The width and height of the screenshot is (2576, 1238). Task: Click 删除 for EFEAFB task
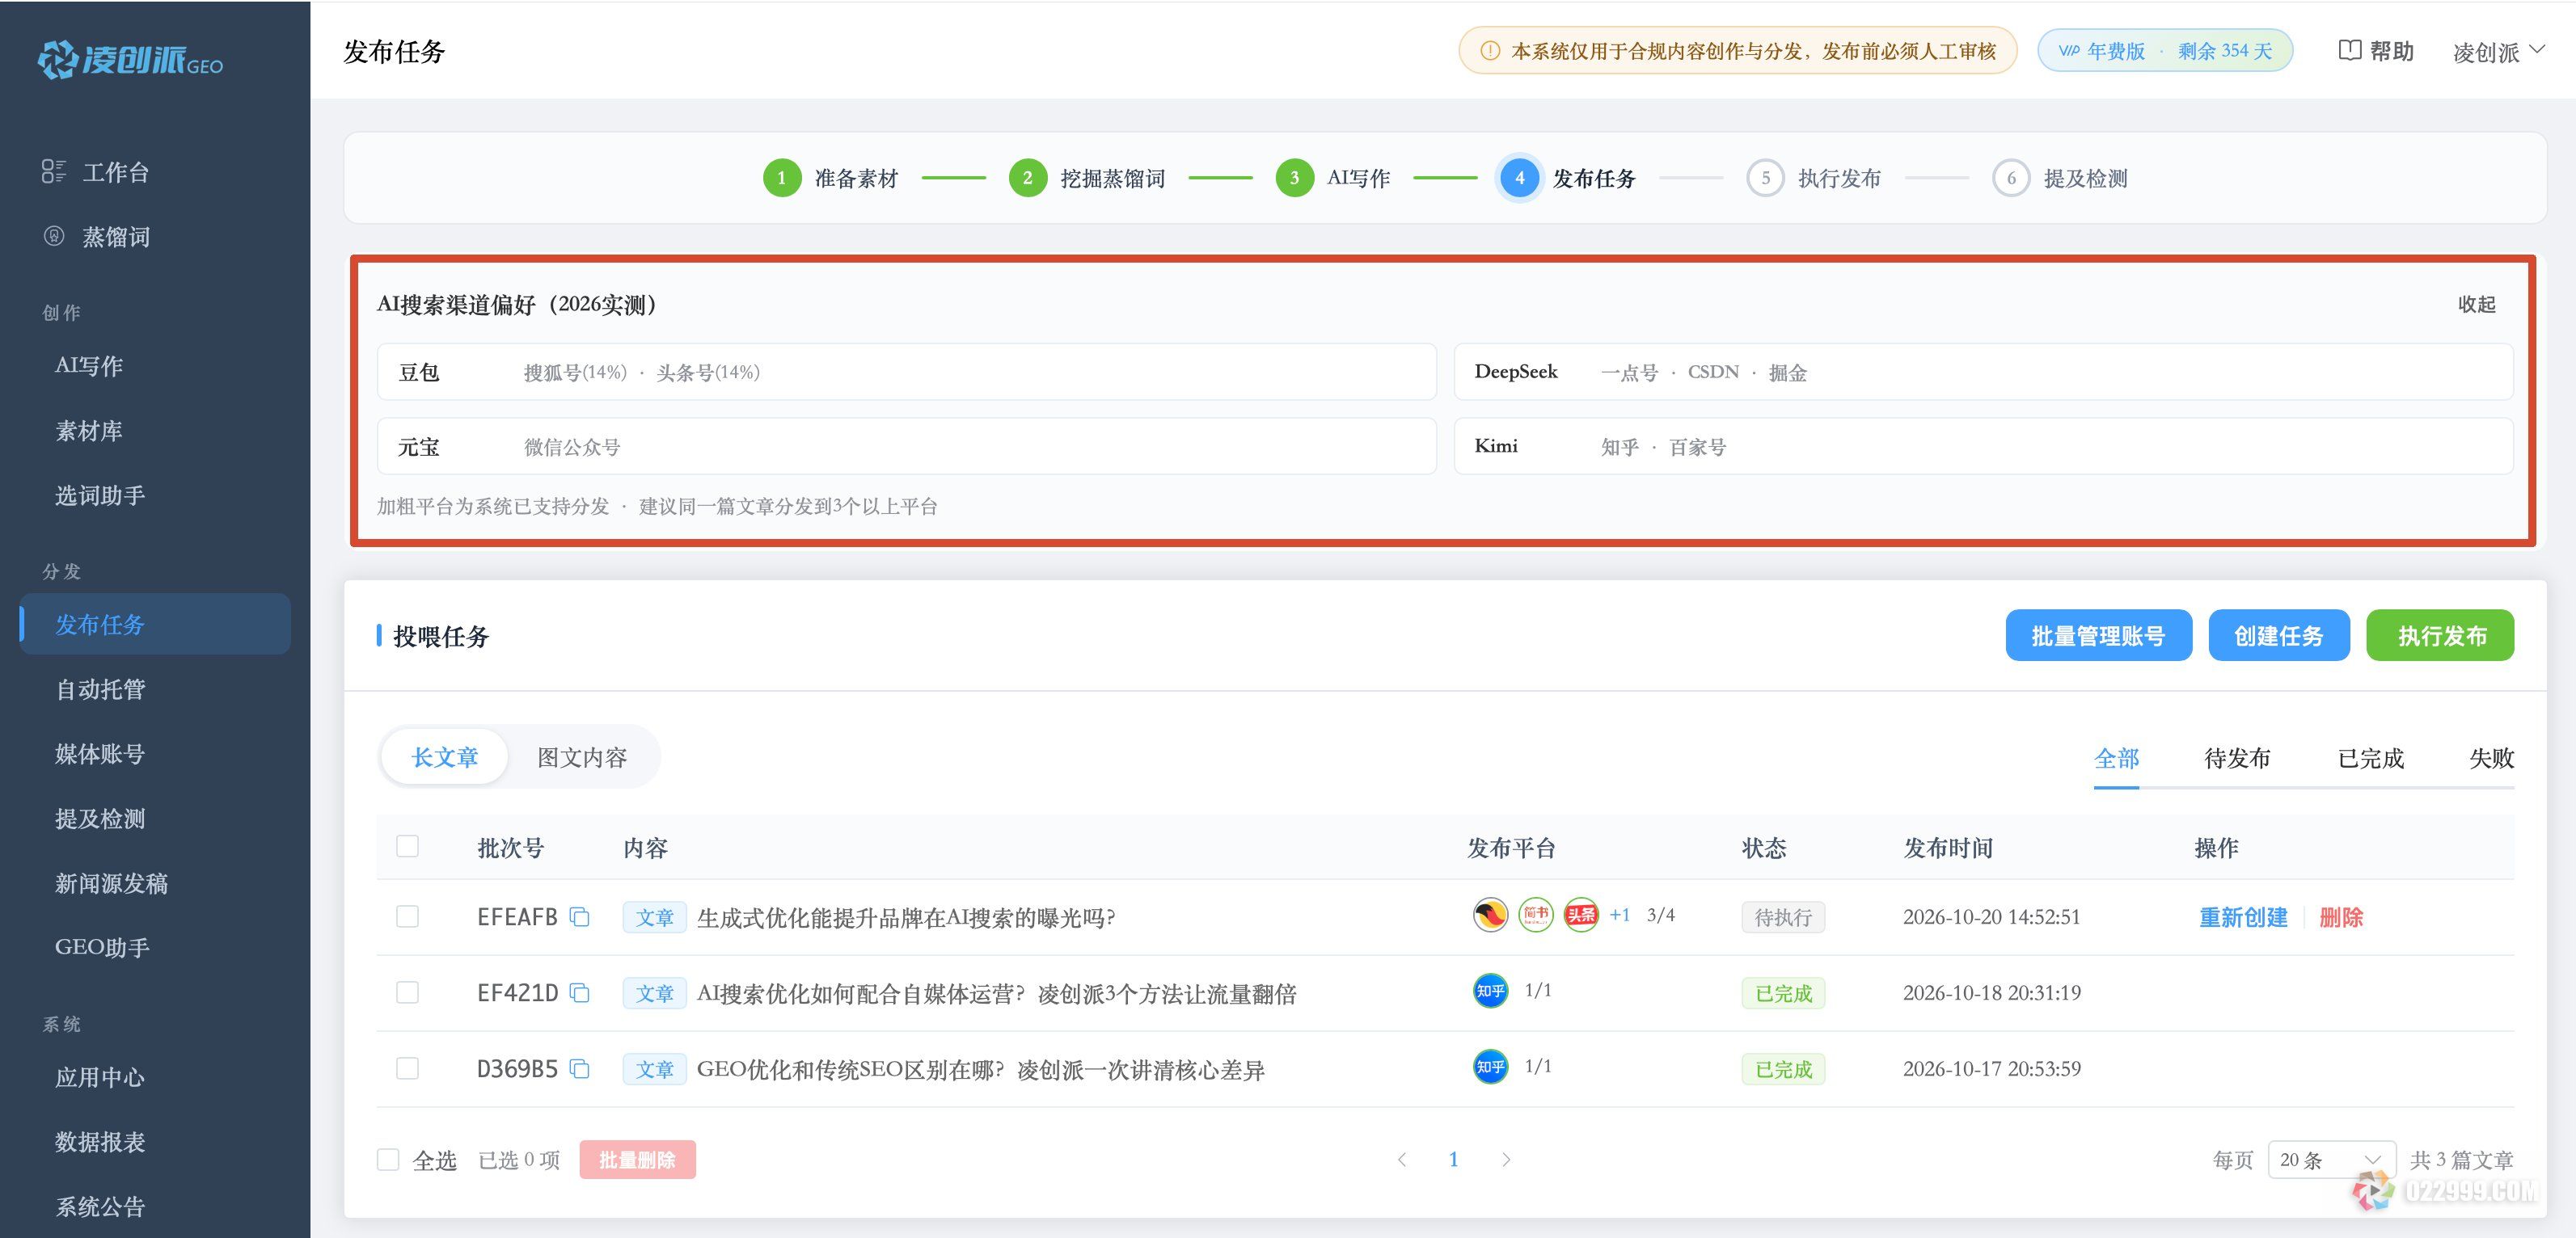point(2341,917)
